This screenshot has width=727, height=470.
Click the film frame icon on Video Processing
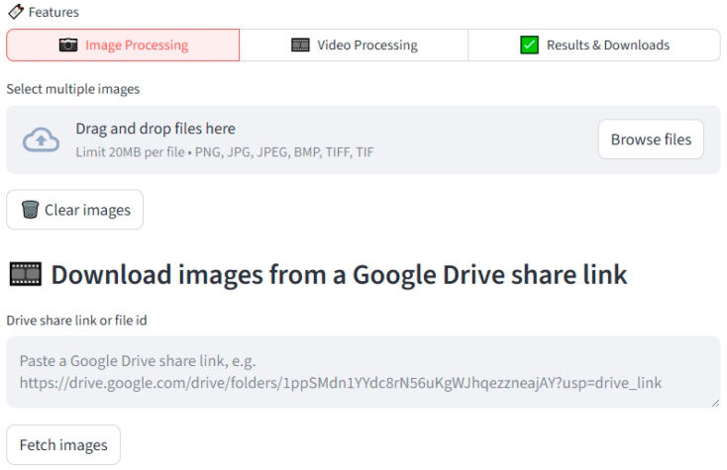[x=300, y=45]
